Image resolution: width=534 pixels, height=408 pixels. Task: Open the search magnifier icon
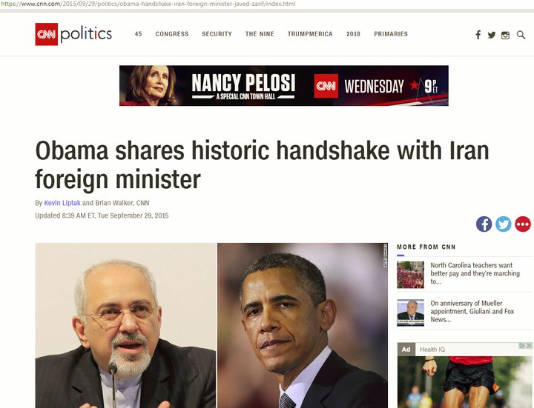(521, 35)
